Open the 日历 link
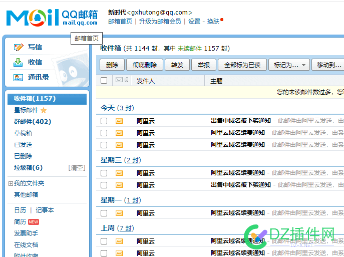 pyautogui.click(x=20, y=210)
